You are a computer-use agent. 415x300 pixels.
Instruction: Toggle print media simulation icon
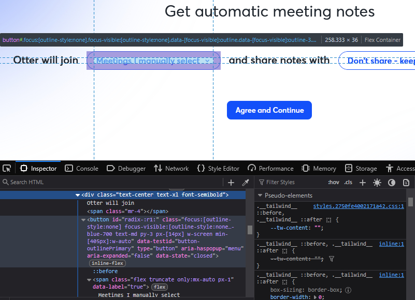406,182
